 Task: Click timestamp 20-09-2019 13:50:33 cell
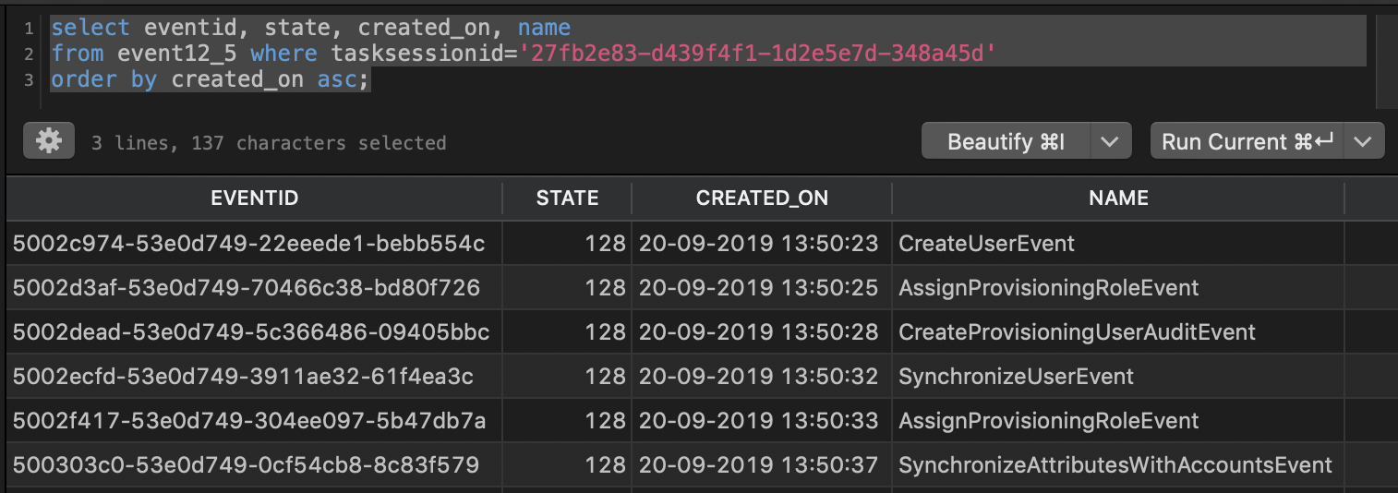click(758, 421)
